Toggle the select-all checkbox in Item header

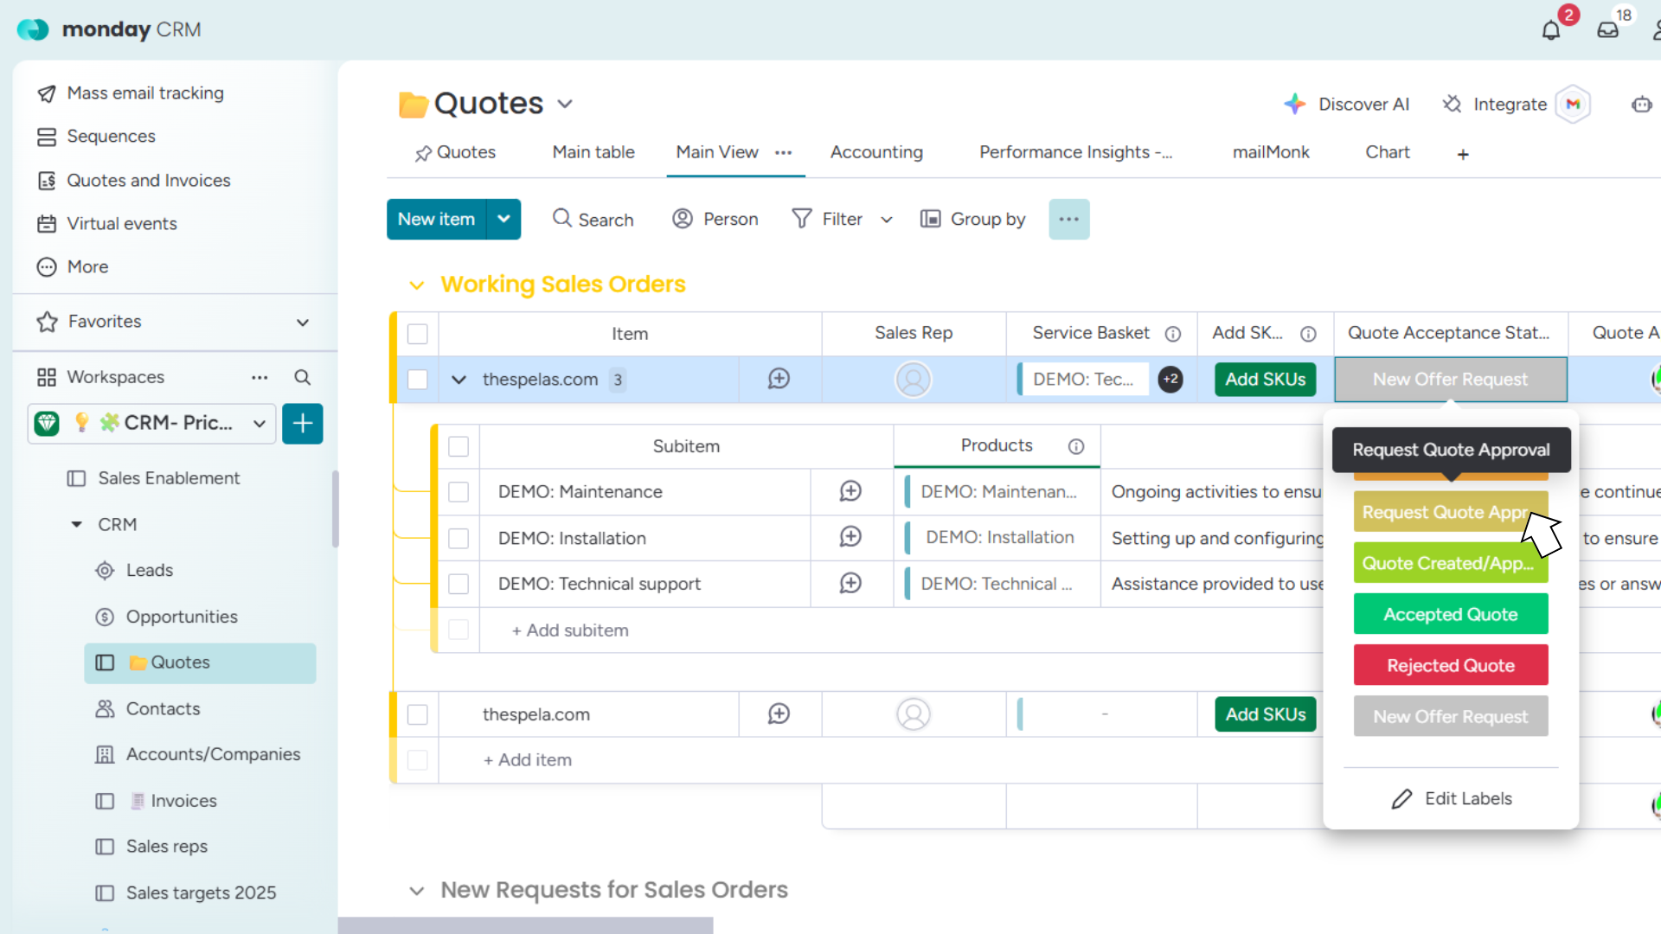click(x=418, y=334)
